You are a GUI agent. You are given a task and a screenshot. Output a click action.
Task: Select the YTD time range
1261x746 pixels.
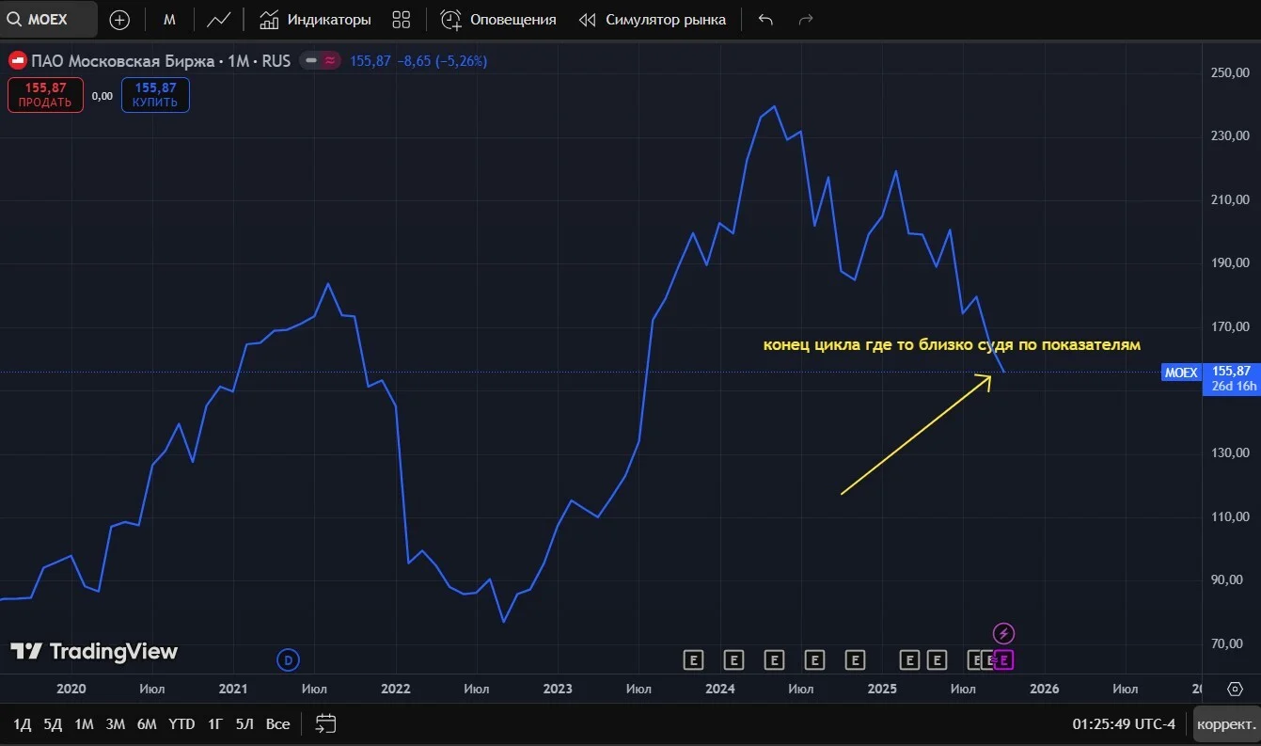pos(181,724)
